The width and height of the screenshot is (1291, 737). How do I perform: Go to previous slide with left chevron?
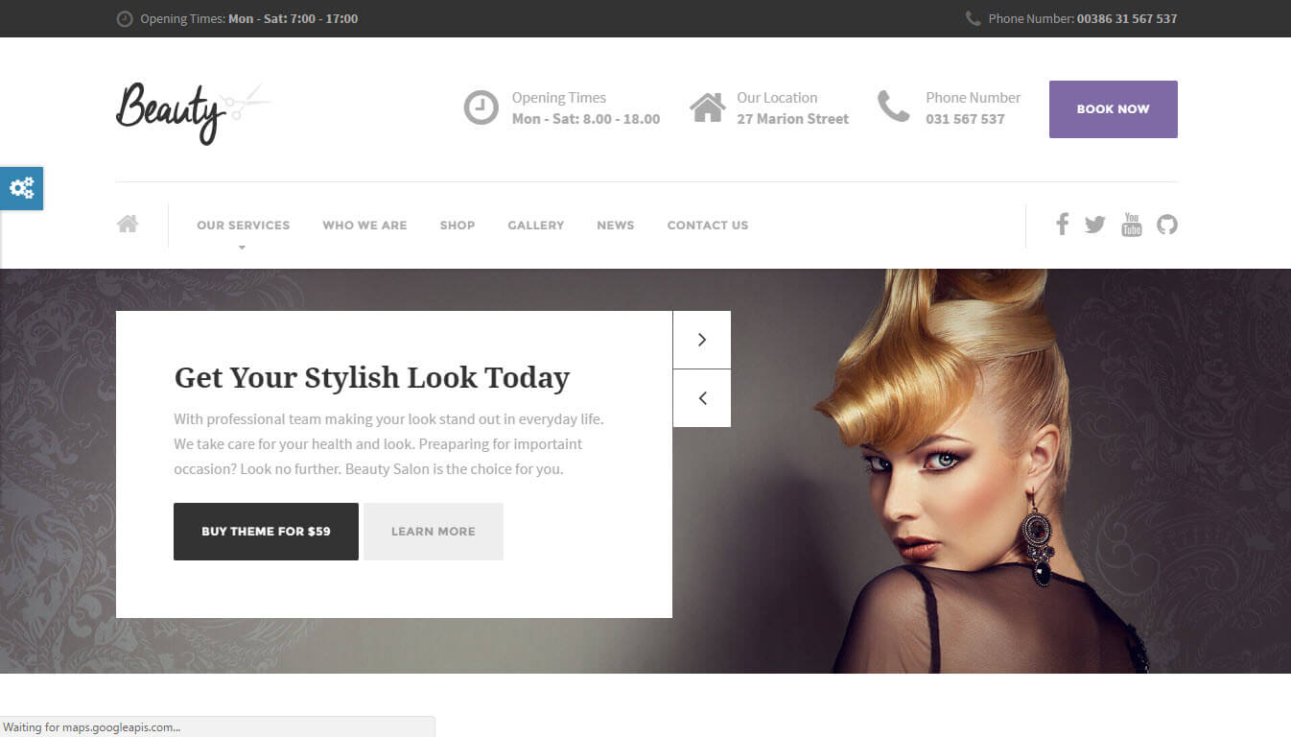pyautogui.click(x=702, y=398)
